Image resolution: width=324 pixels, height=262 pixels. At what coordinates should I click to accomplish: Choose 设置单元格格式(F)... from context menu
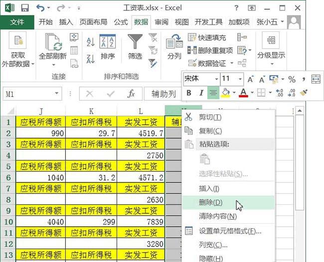(228, 231)
